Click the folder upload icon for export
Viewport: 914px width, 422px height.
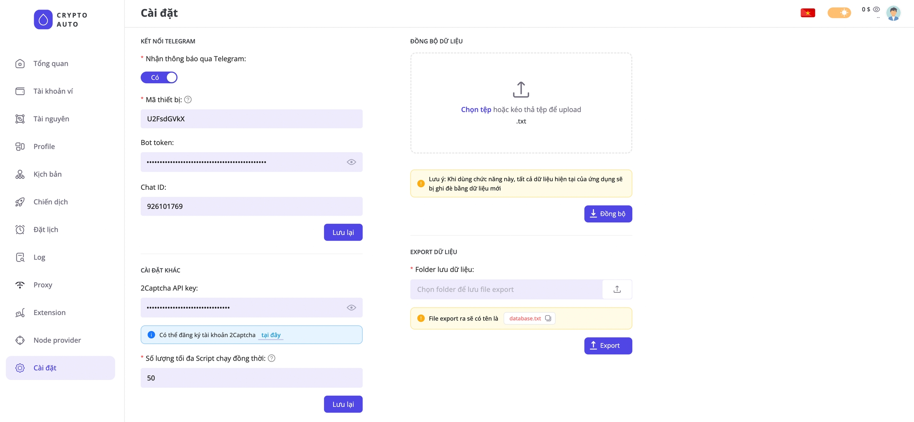(x=617, y=289)
